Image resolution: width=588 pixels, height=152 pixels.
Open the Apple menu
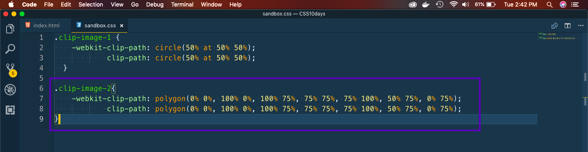pos(11,4)
